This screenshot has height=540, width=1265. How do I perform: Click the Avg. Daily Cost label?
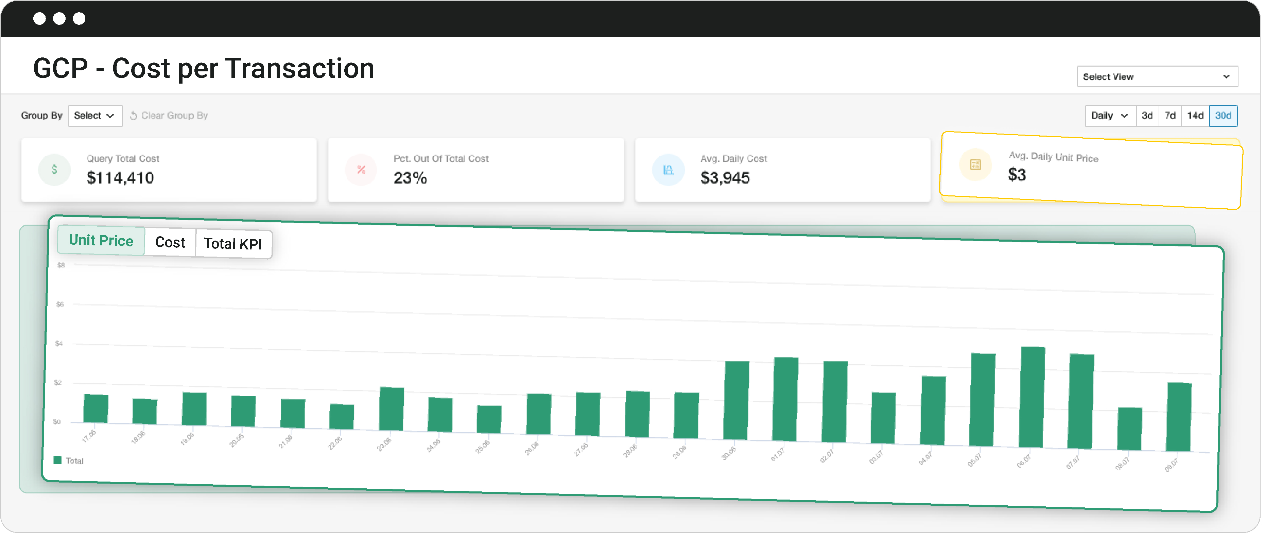[734, 159]
